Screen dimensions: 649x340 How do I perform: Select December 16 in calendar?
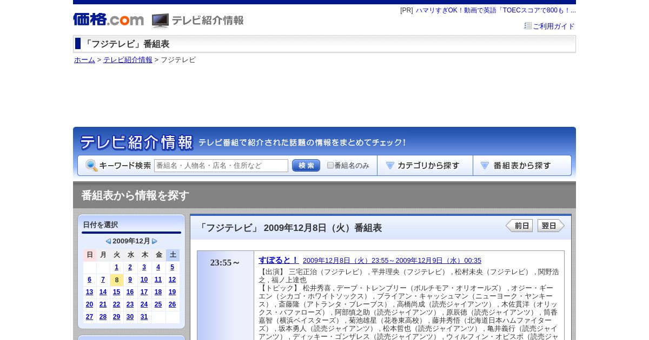(x=130, y=292)
